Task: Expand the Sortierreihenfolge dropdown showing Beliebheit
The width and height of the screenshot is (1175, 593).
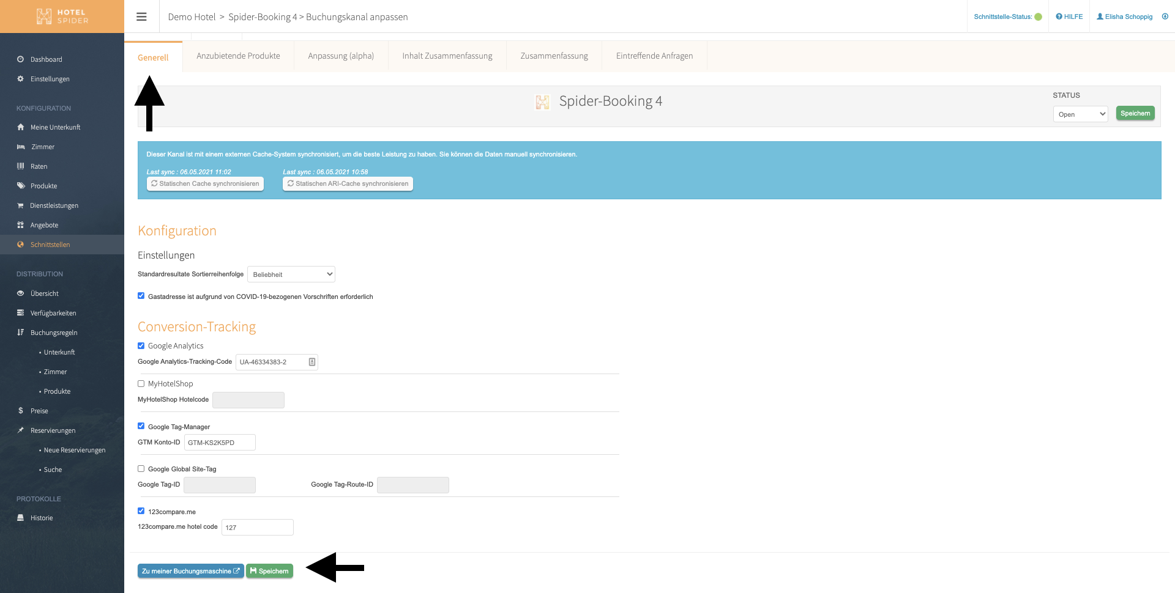Action: (x=291, y=274)
